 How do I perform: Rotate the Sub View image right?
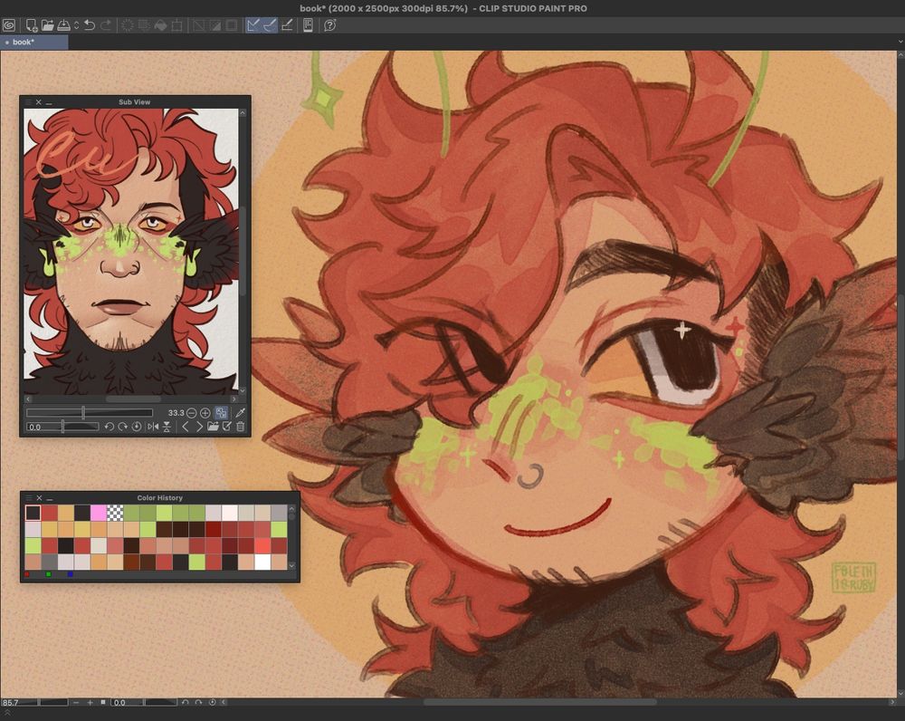(x=123, y=427)
